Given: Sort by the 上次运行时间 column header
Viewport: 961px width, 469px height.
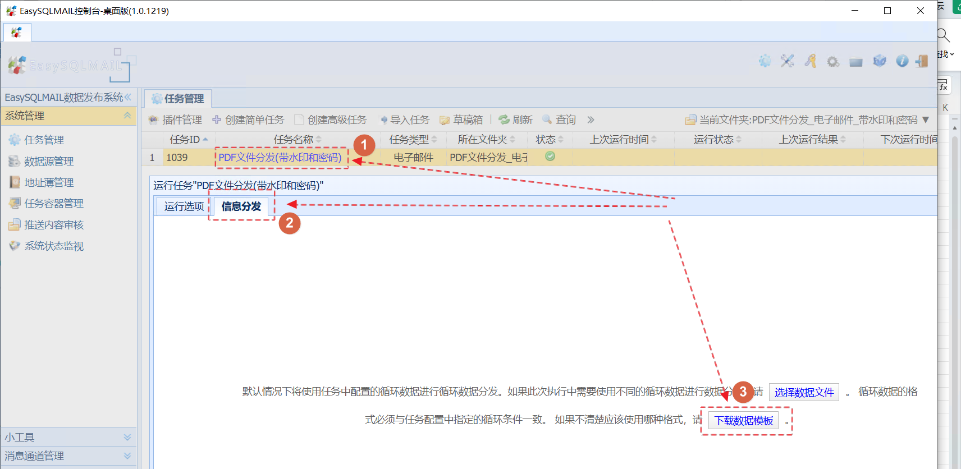Looking at the screenshot, I should pyautogui.click(x=623, y=139).
